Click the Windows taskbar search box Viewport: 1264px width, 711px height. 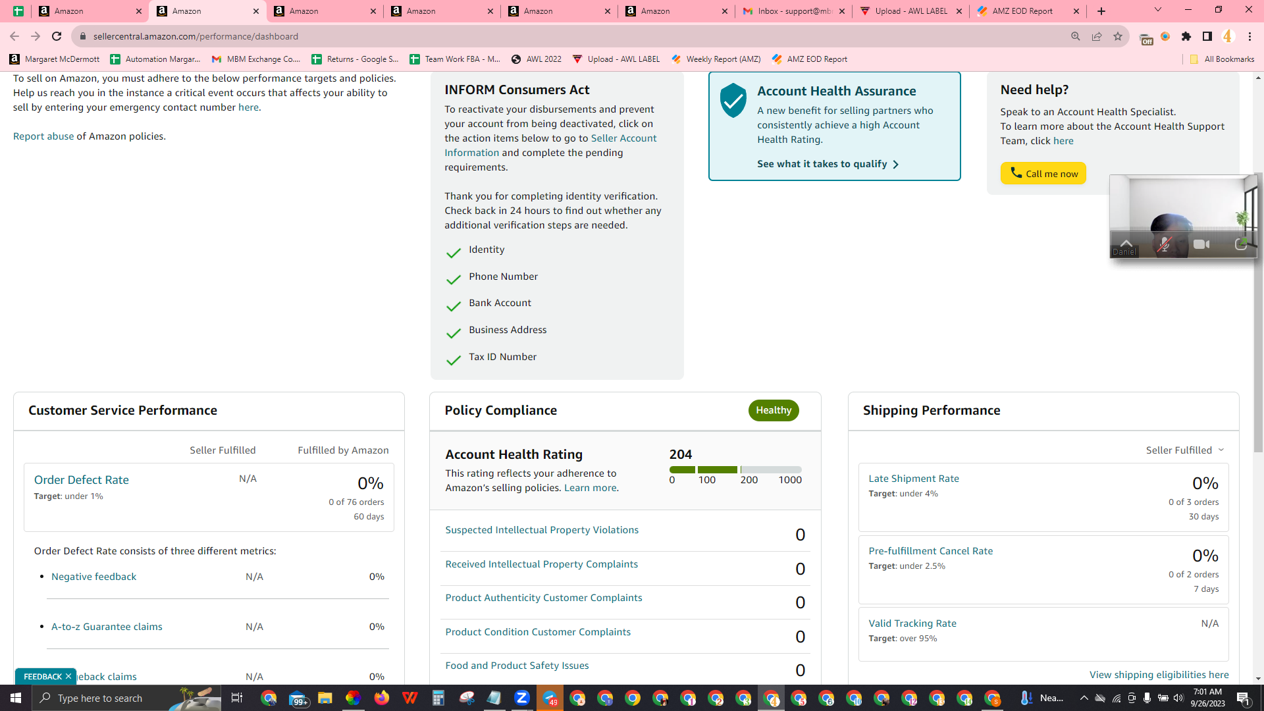(126, 698)
